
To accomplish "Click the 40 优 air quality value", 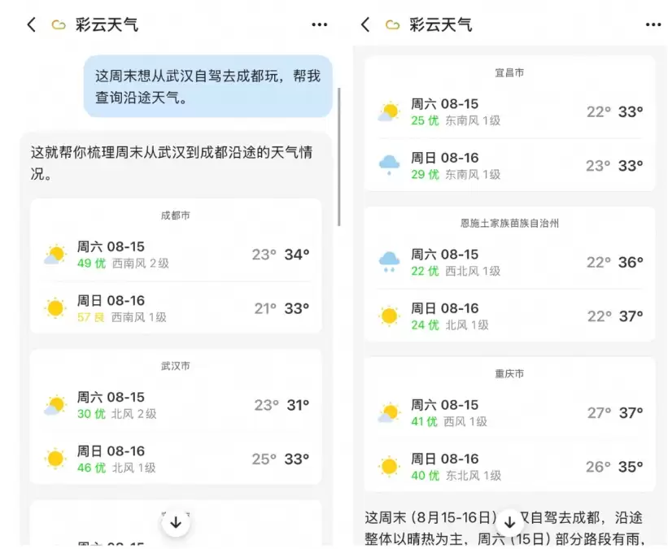I will click(x=426, y=475).
